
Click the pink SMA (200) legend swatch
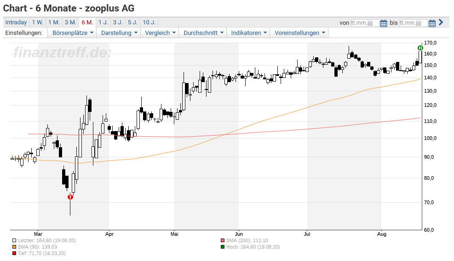(222, 240)
